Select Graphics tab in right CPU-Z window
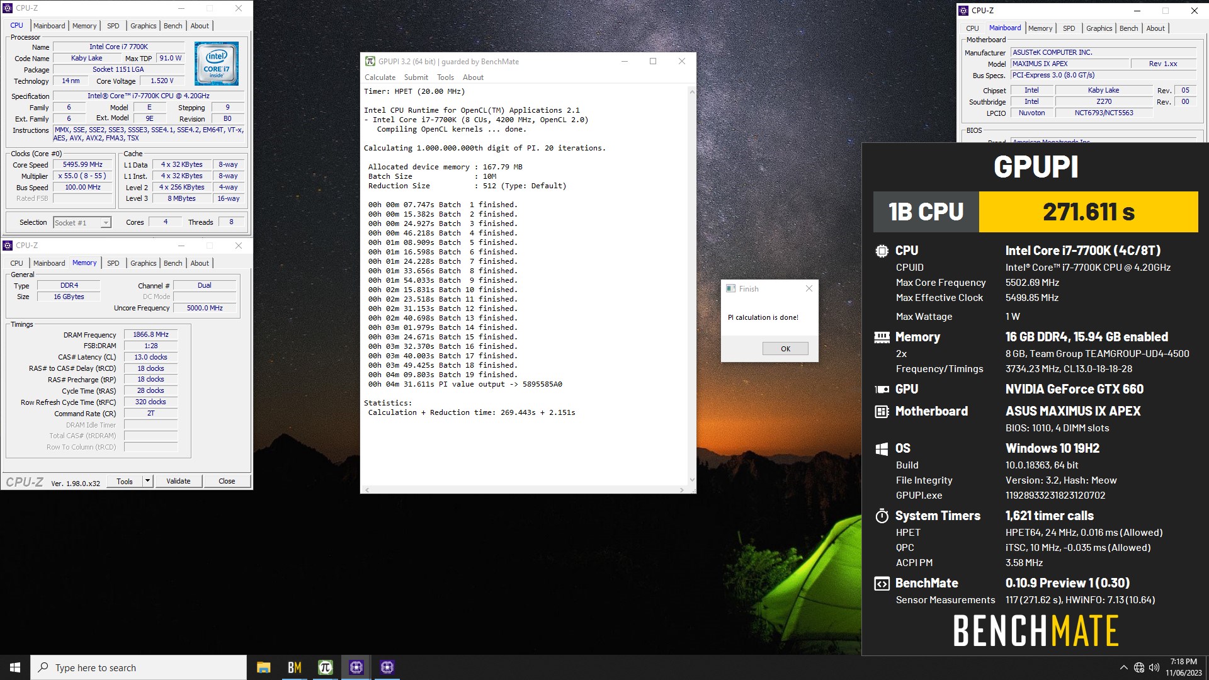 1099,28
